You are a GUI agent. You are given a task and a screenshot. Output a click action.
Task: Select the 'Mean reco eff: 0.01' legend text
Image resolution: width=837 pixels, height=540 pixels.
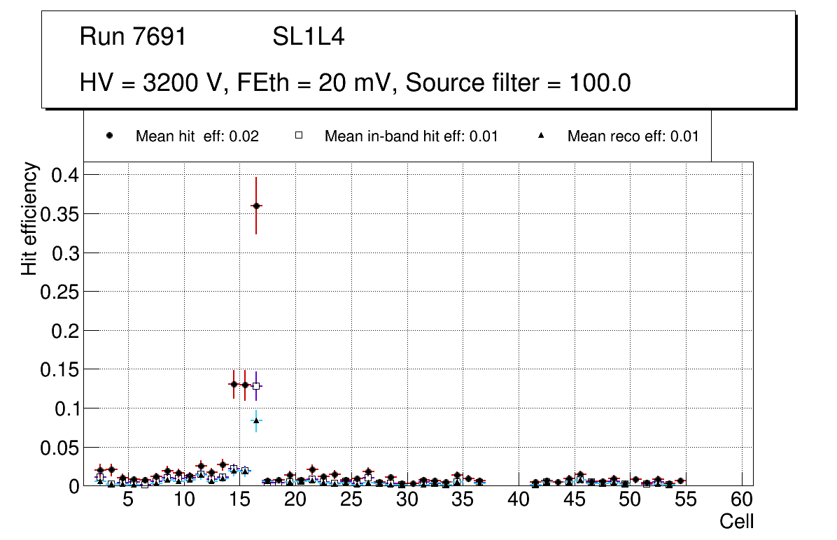pos(633,136)
